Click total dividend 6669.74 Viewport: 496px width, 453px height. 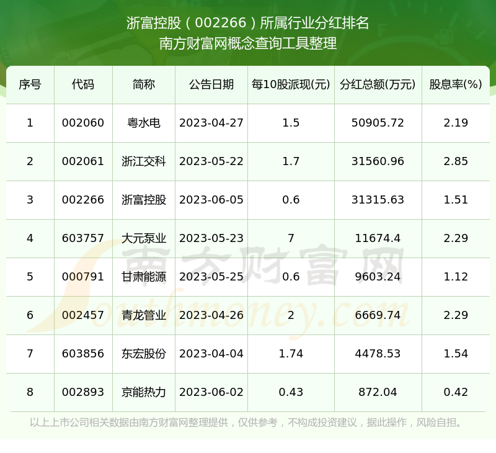[x=378, y=315]
